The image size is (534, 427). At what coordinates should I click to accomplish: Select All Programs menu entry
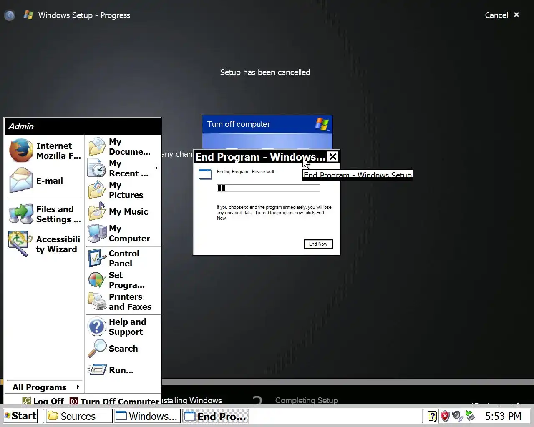pyautogui.click(x=44, y=387)
